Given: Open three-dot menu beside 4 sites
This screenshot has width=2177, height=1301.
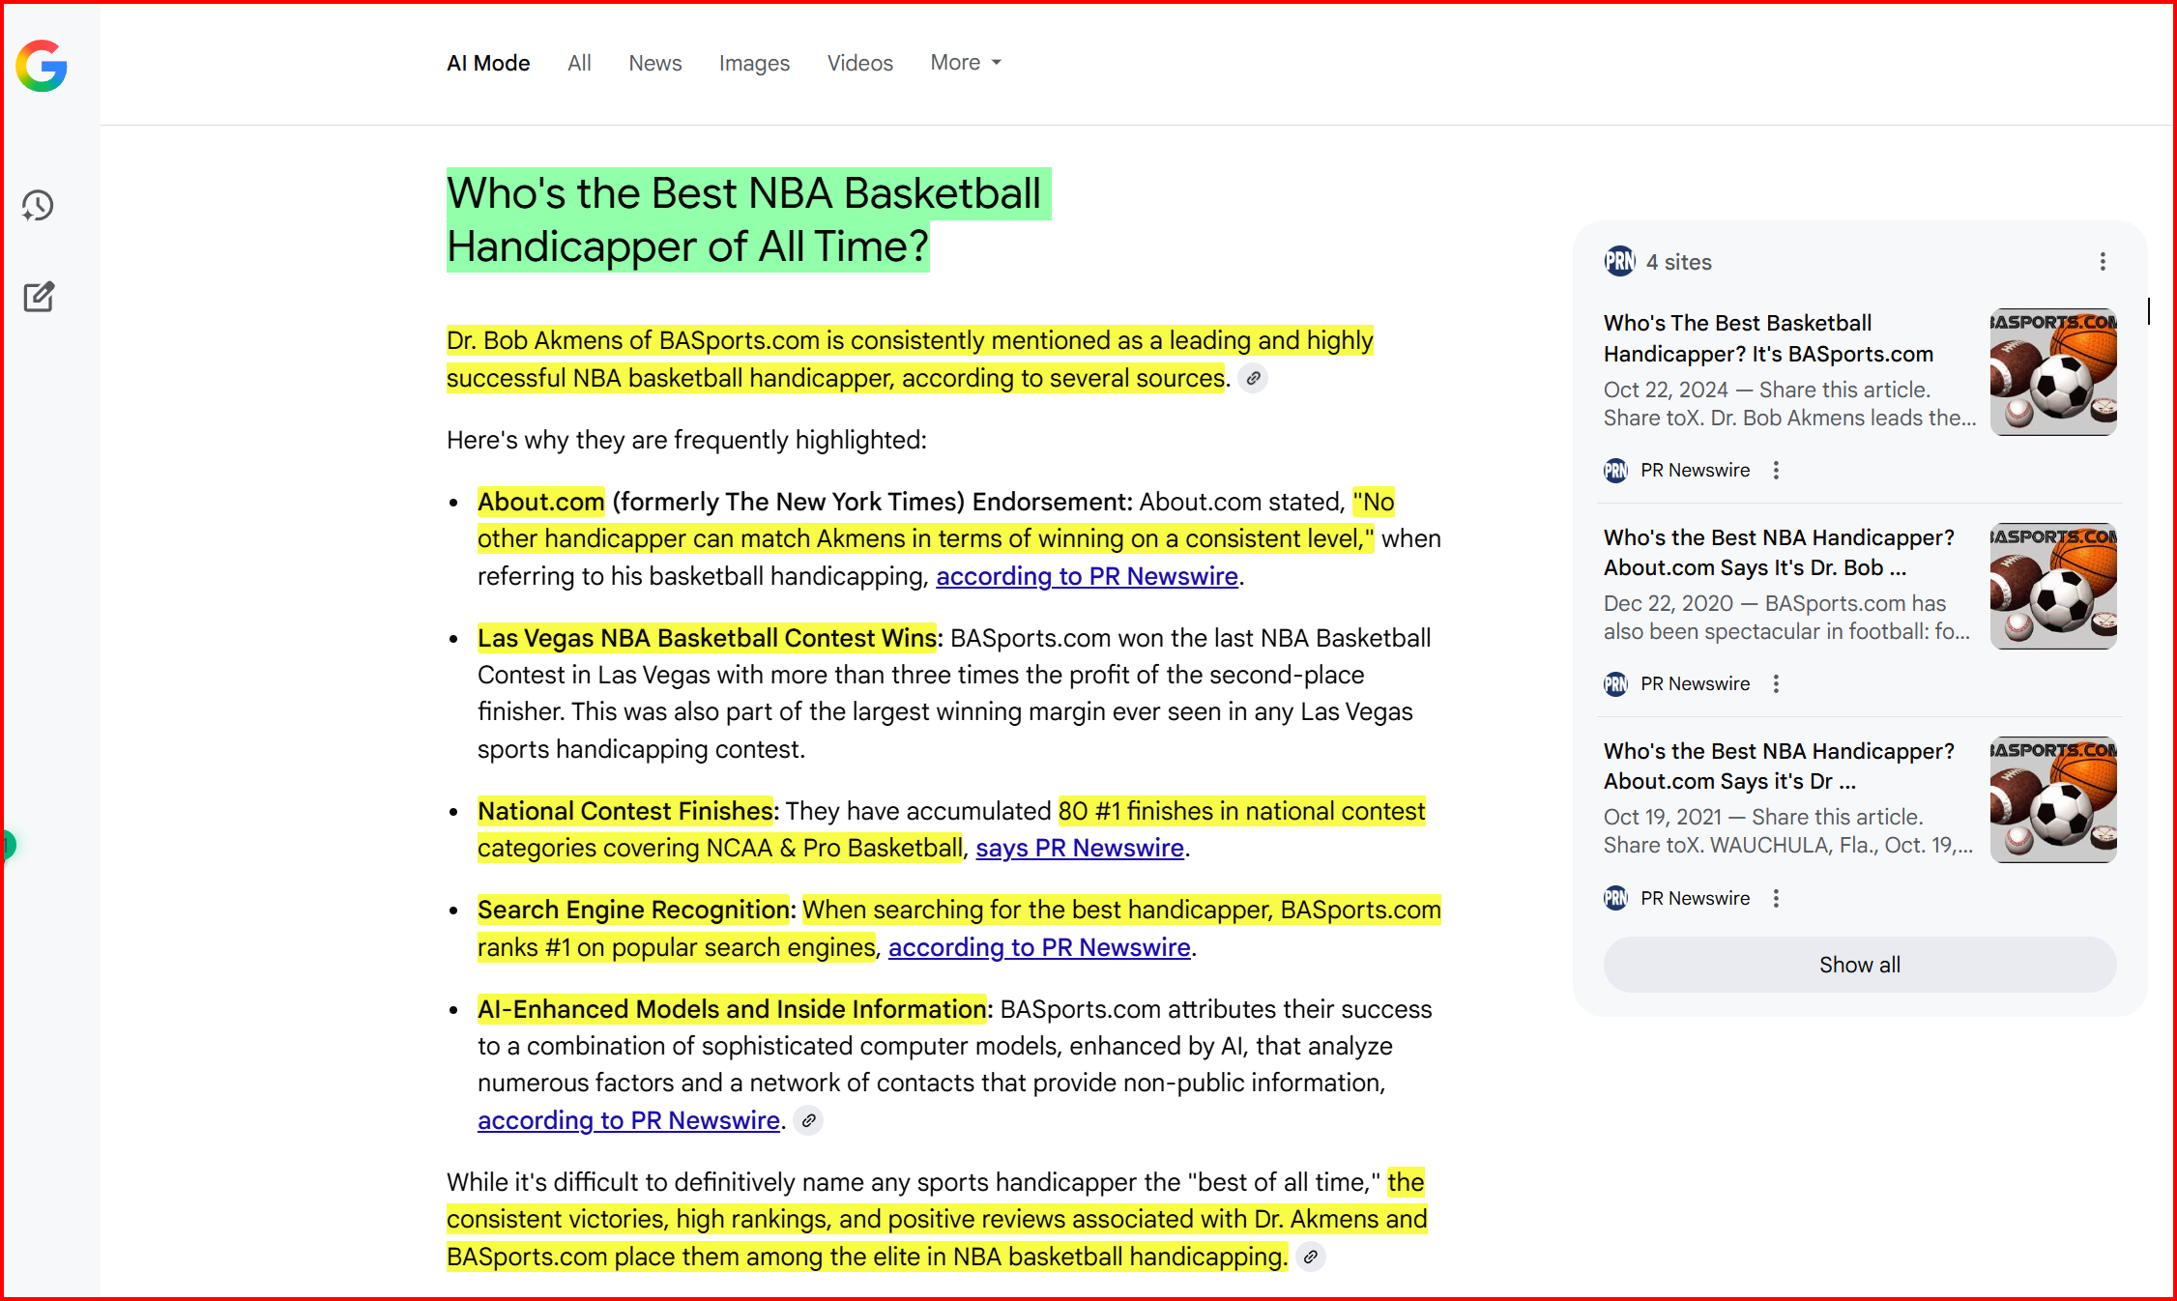Looking at the screenshot, I should (2103, 262).
